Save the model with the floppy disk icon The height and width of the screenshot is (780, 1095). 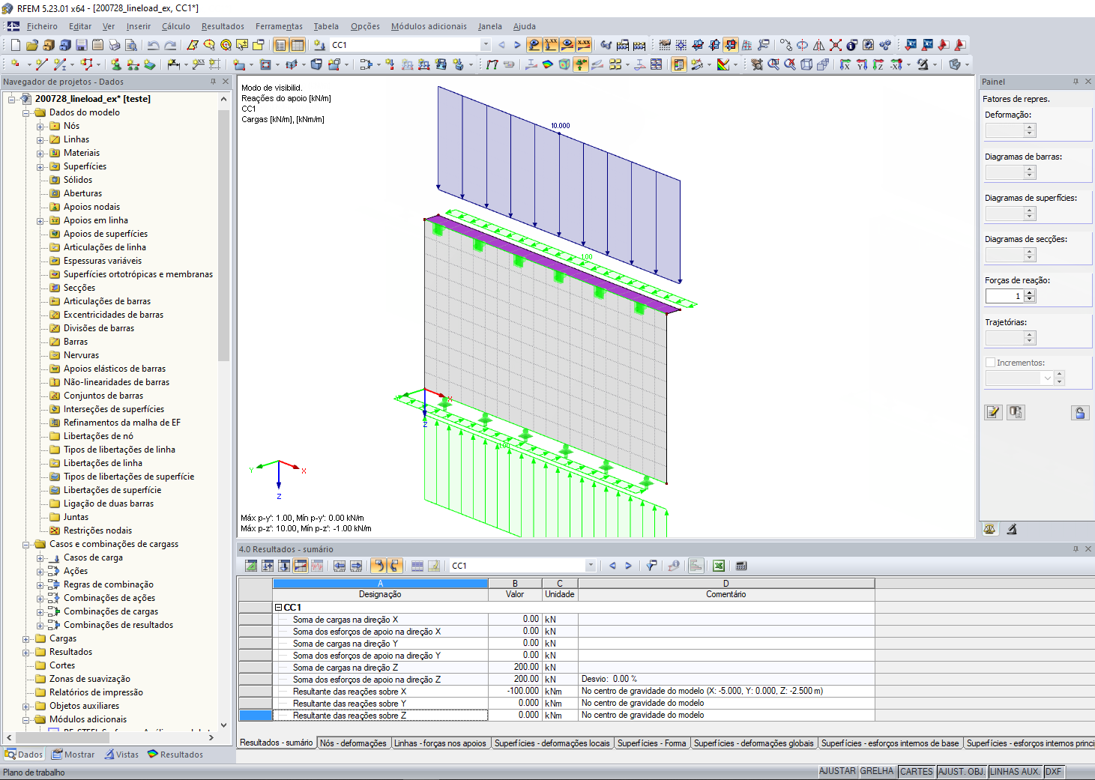pos(81,45)
